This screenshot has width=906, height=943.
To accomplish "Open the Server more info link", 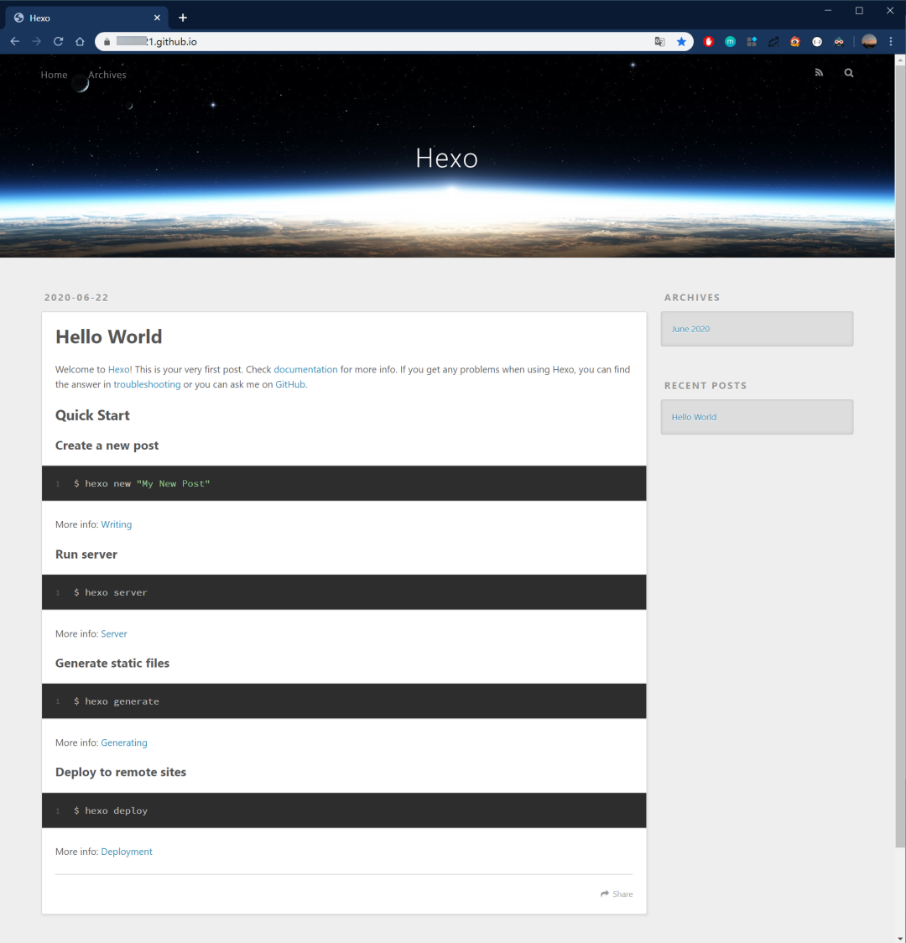I will [113, 633].
